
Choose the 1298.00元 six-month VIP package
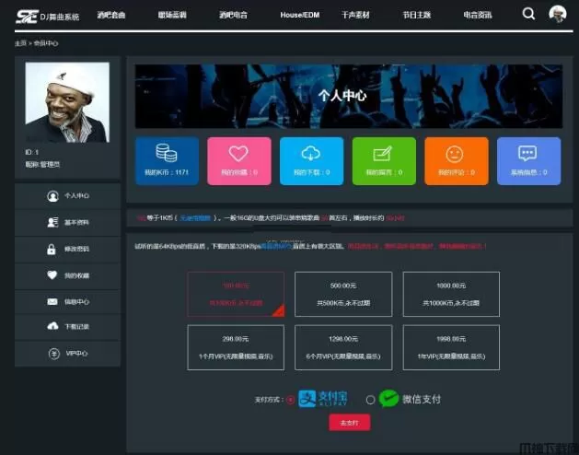pyautogui.click(x=343, y=347)
